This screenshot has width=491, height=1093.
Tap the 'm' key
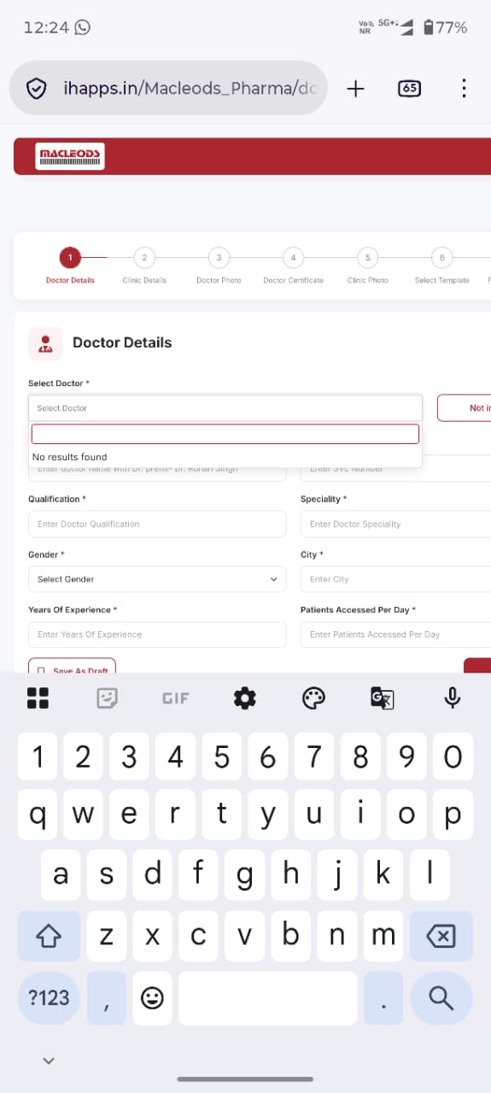(x=383, y=936)
